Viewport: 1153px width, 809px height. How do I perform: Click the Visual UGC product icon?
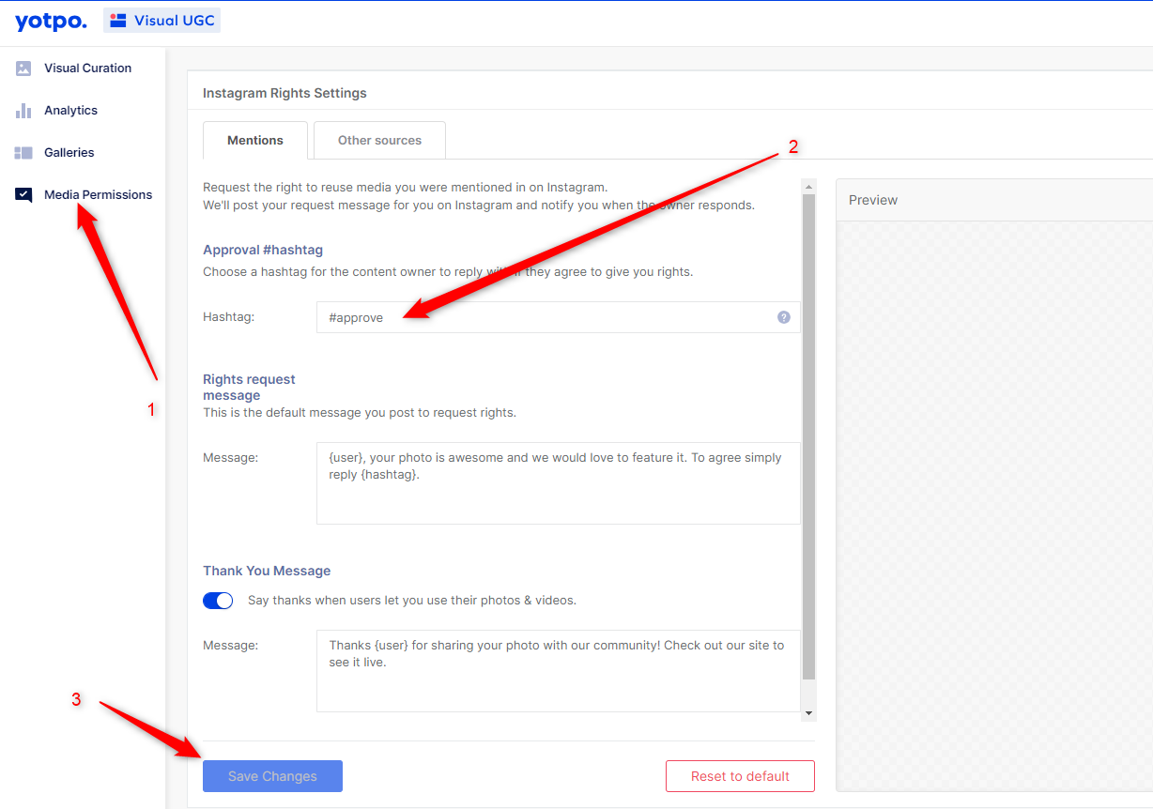[x=118, y=21]
